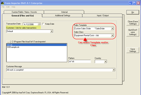This screenshot has height=95, width=141.
Task: Open the Additional Settings tab
Action: [x=62, y=15]
